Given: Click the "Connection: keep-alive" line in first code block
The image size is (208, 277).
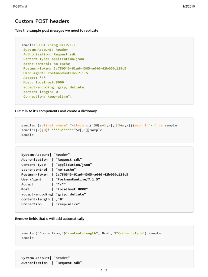Looking at the screenshot, I should click(x=47, y=97).
